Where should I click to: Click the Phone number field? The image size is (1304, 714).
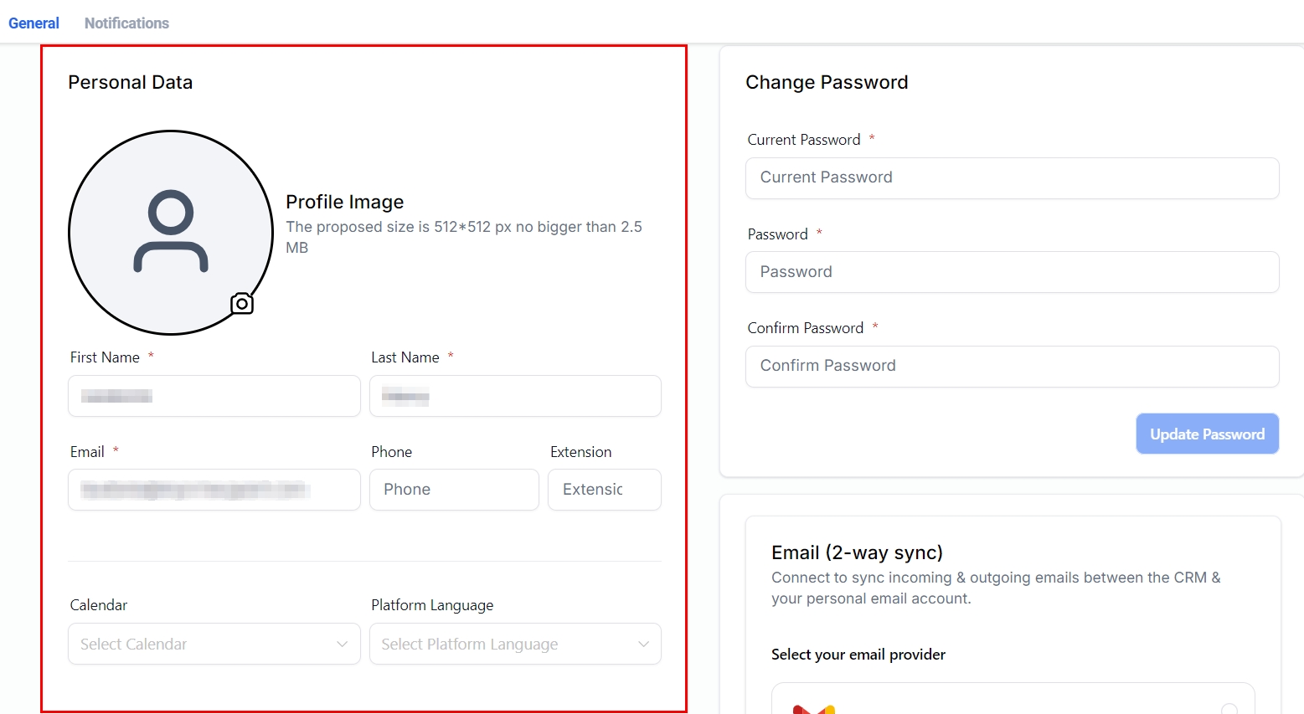(x=453, y=490)
